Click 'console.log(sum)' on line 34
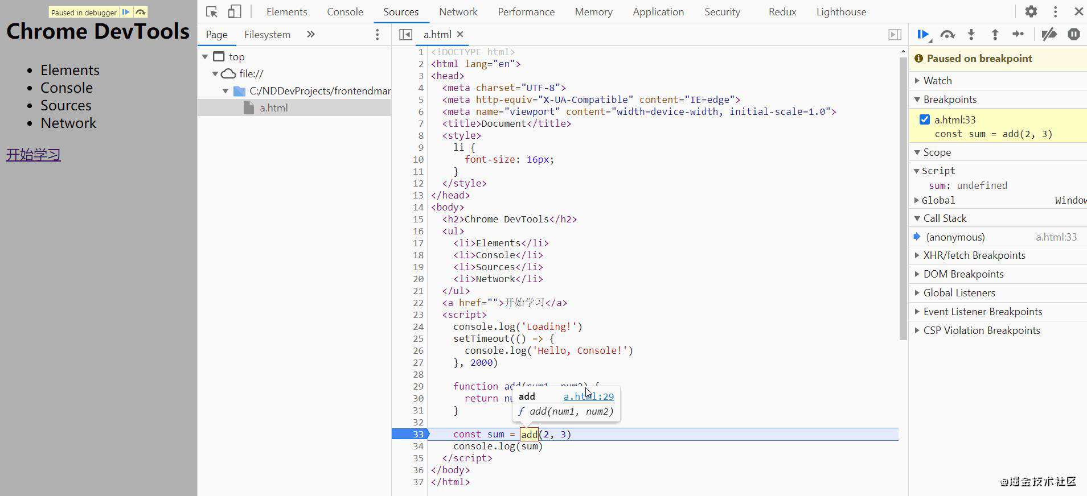Viewport: 1087px width, 496px height. [x=498, y=446]
